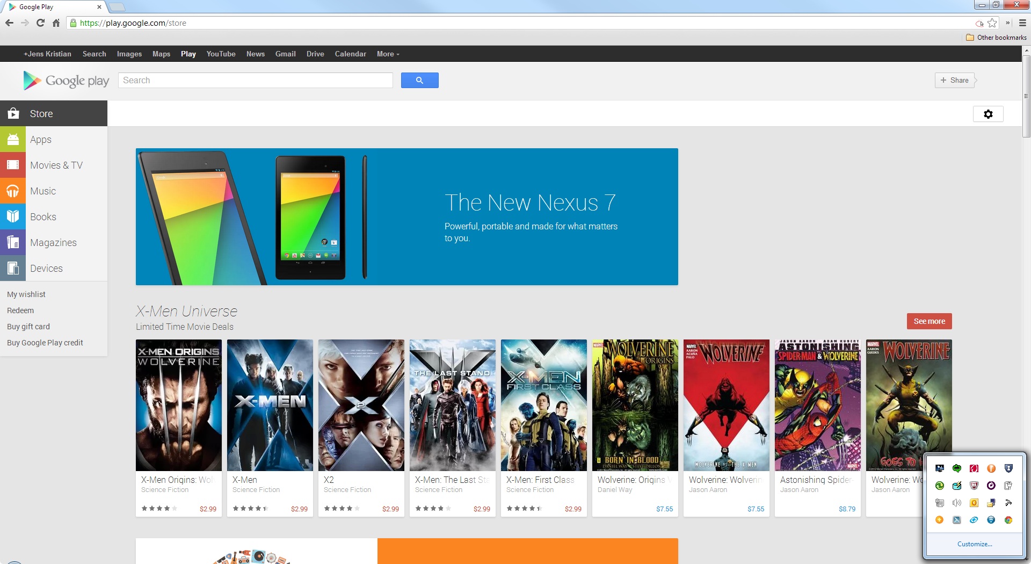Image resolution: width=1031 pixels, height=564 pixels.
Task: Open the Chrome menu
Action: (1022, 23)
